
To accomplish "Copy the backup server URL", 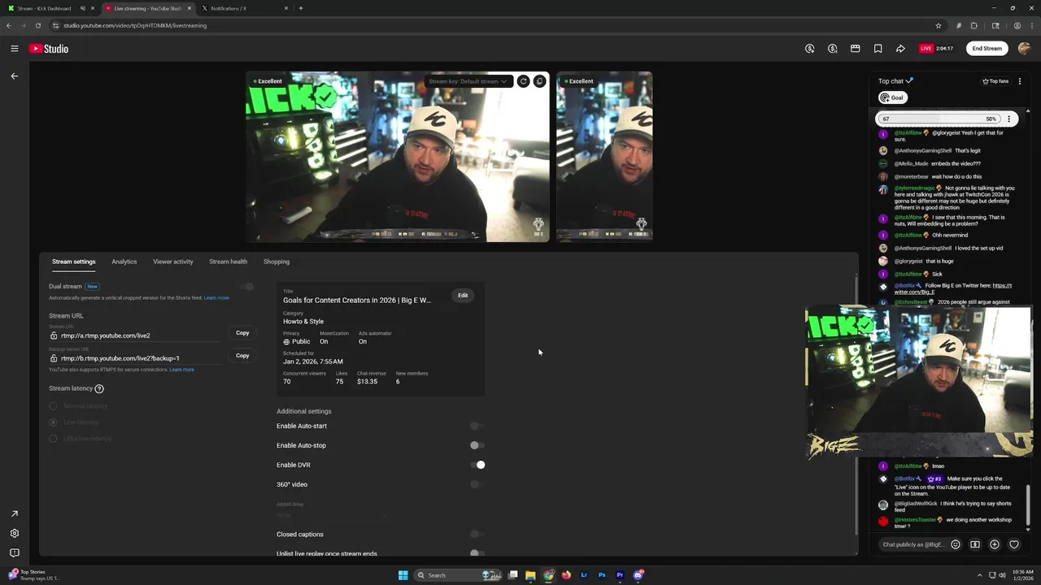I will pyautogui.click(x=242, y=356).
